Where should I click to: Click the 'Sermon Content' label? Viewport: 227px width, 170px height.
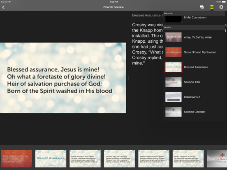[194, 112]
